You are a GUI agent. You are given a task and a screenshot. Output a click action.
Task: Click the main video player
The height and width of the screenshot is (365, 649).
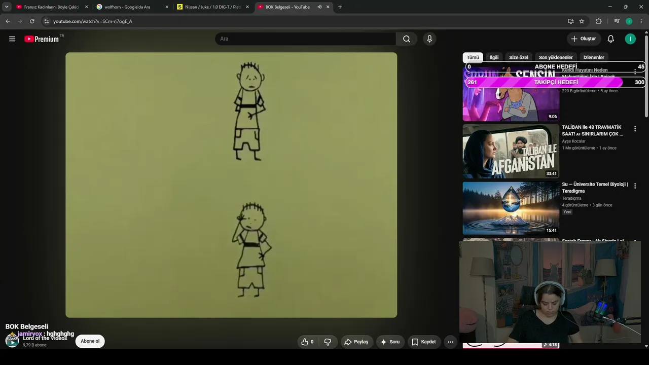tap(231, 185)
